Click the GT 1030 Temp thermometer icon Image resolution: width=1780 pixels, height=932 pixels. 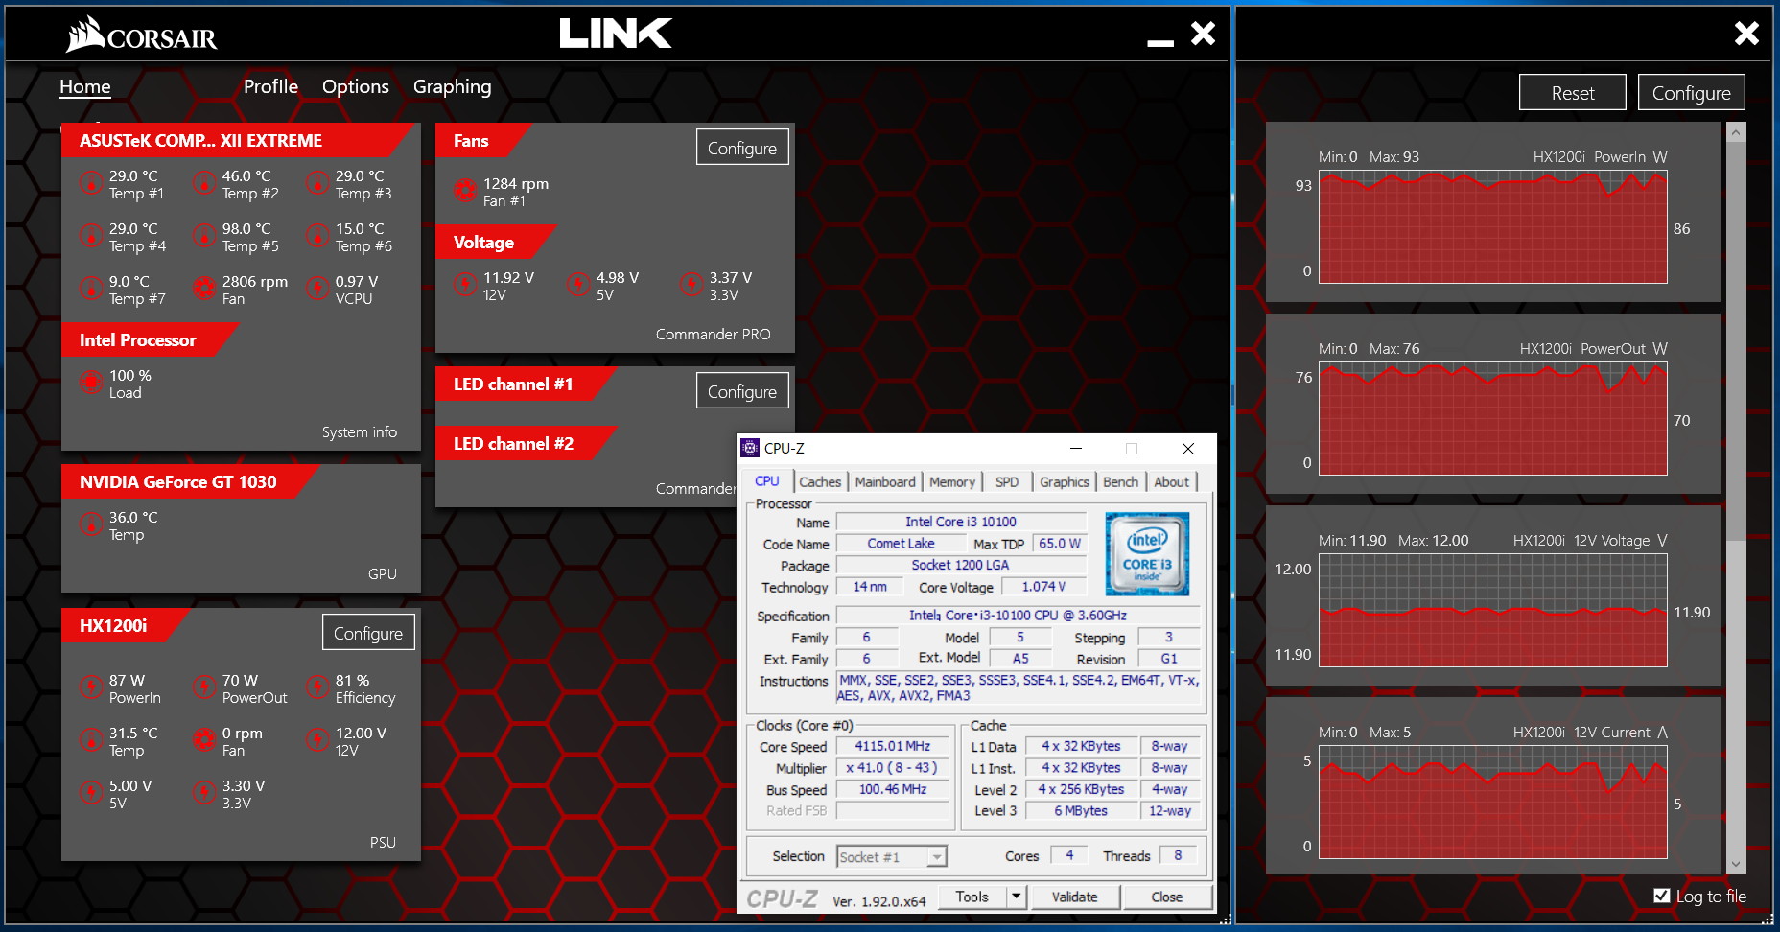coord(91,524)
